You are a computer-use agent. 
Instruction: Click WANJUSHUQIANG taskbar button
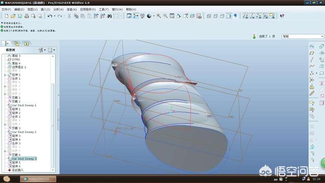38,179
